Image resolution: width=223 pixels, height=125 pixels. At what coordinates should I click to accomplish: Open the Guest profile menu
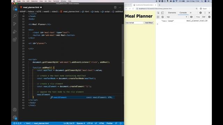point(203,9)
